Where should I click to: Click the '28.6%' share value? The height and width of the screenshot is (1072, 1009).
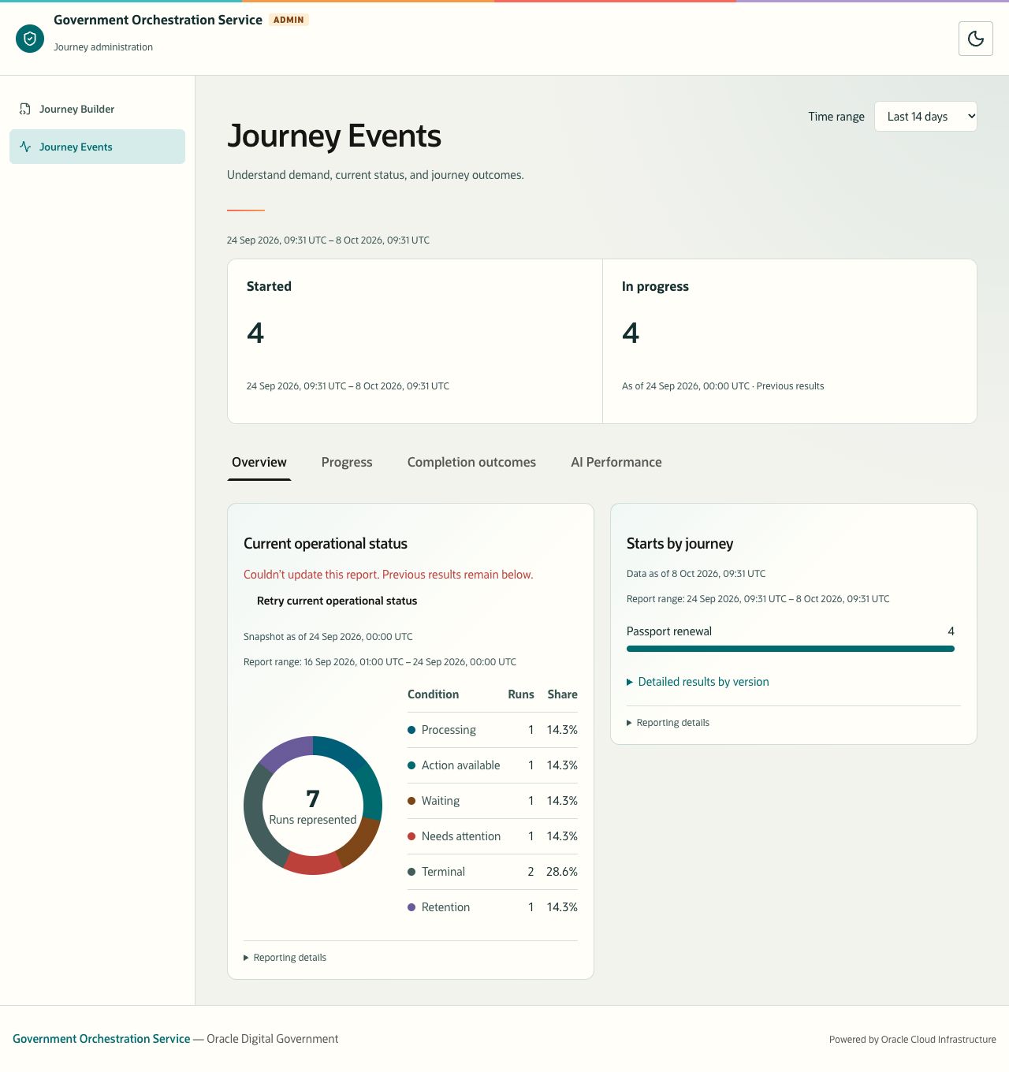pyautogui.click(x=562, y=872)
